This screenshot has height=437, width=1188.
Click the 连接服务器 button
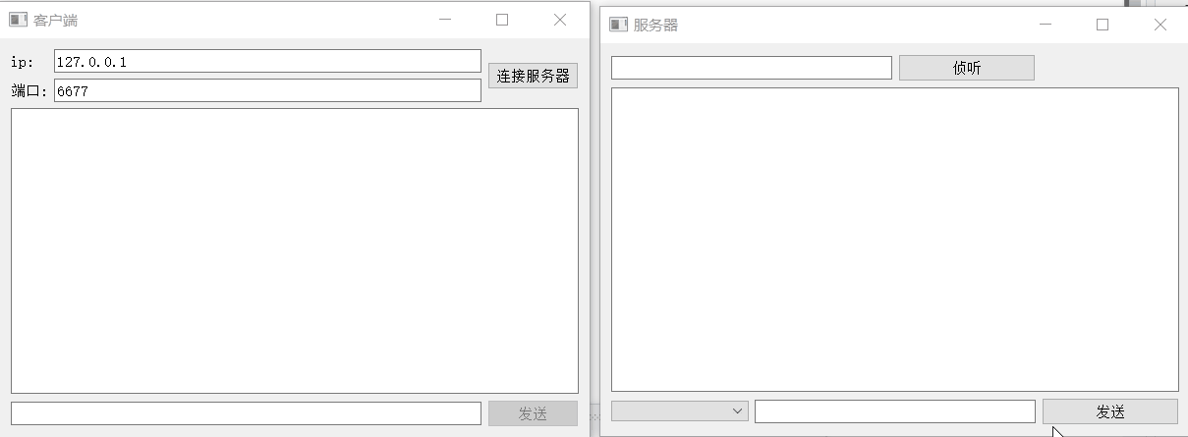pos(533,76)
